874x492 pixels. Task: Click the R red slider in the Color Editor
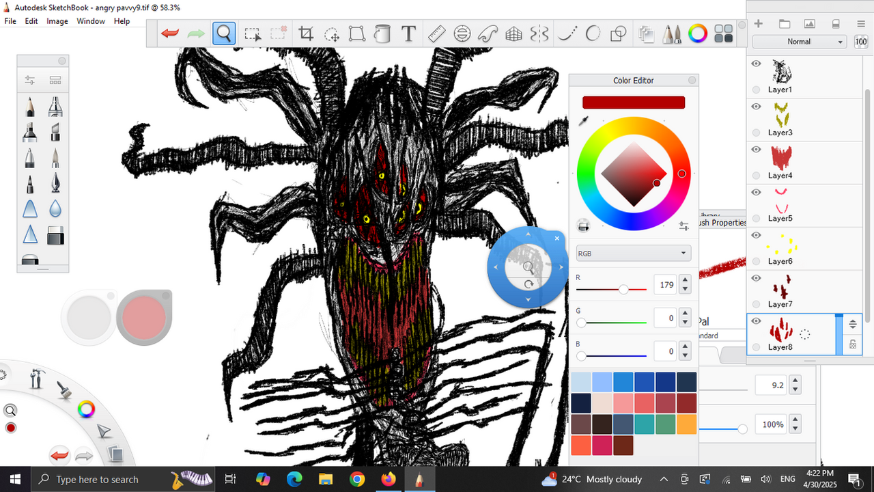(x=611, y=290)
